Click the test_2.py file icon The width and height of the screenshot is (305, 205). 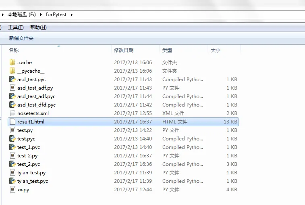click(12, 155)
